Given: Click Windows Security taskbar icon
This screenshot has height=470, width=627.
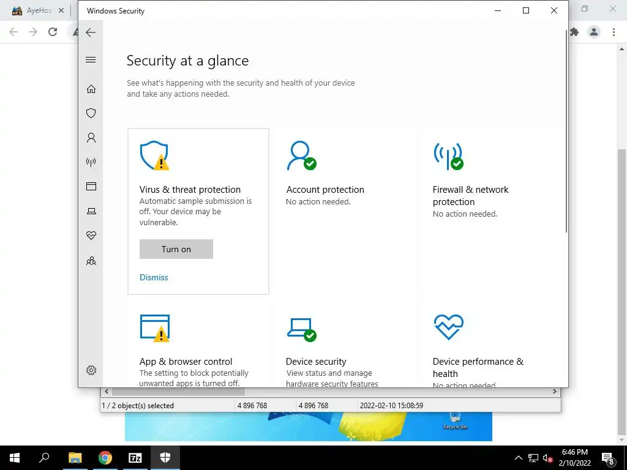Looking at the screenshot, I should point(165,458).
